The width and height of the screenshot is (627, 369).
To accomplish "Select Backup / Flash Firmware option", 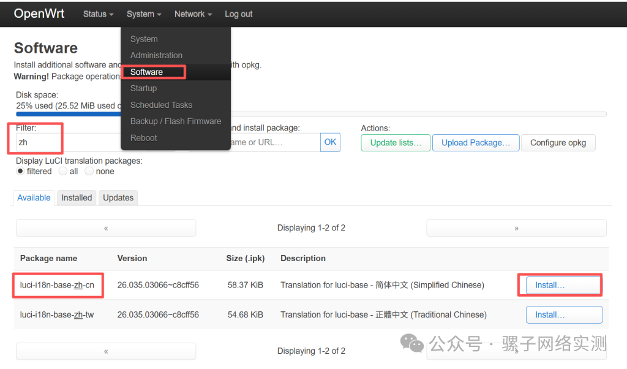I will (176, 121).
